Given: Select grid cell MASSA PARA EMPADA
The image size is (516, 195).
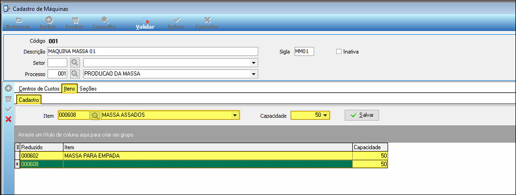Looking at the screenshot, I should (x=208, y=155).
